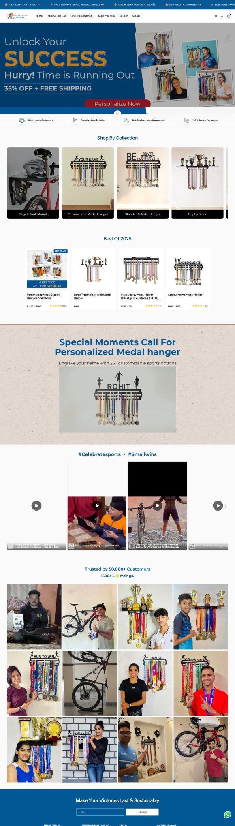Select the E-mail input field
235x826 pixels.
point(100,812)
